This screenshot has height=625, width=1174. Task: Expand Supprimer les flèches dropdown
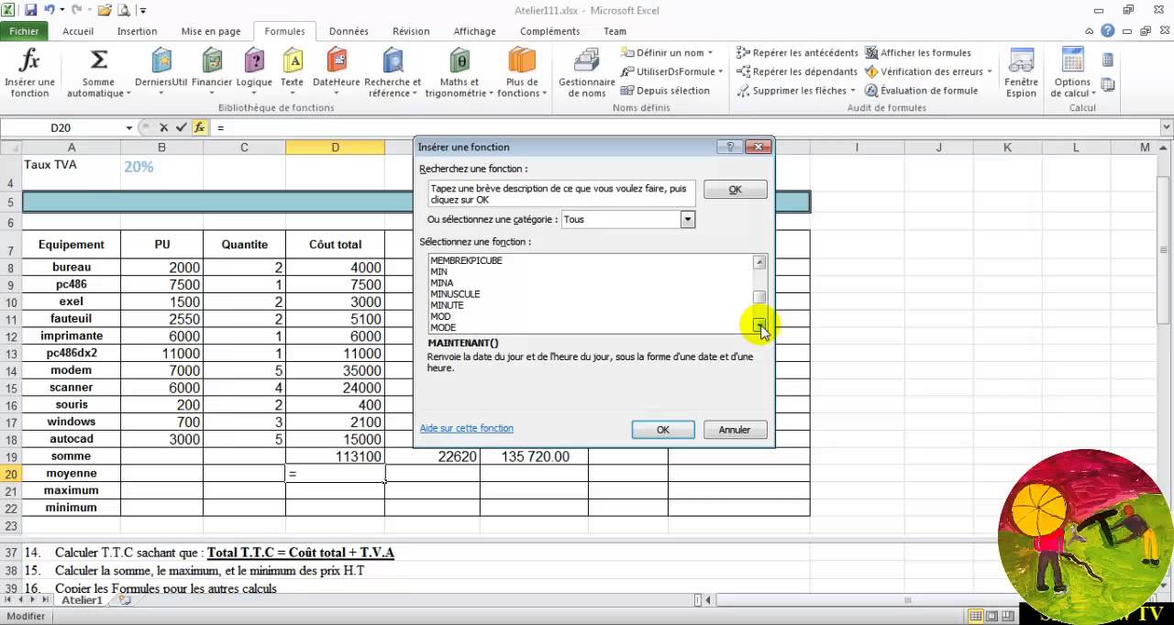click(852, 91)
